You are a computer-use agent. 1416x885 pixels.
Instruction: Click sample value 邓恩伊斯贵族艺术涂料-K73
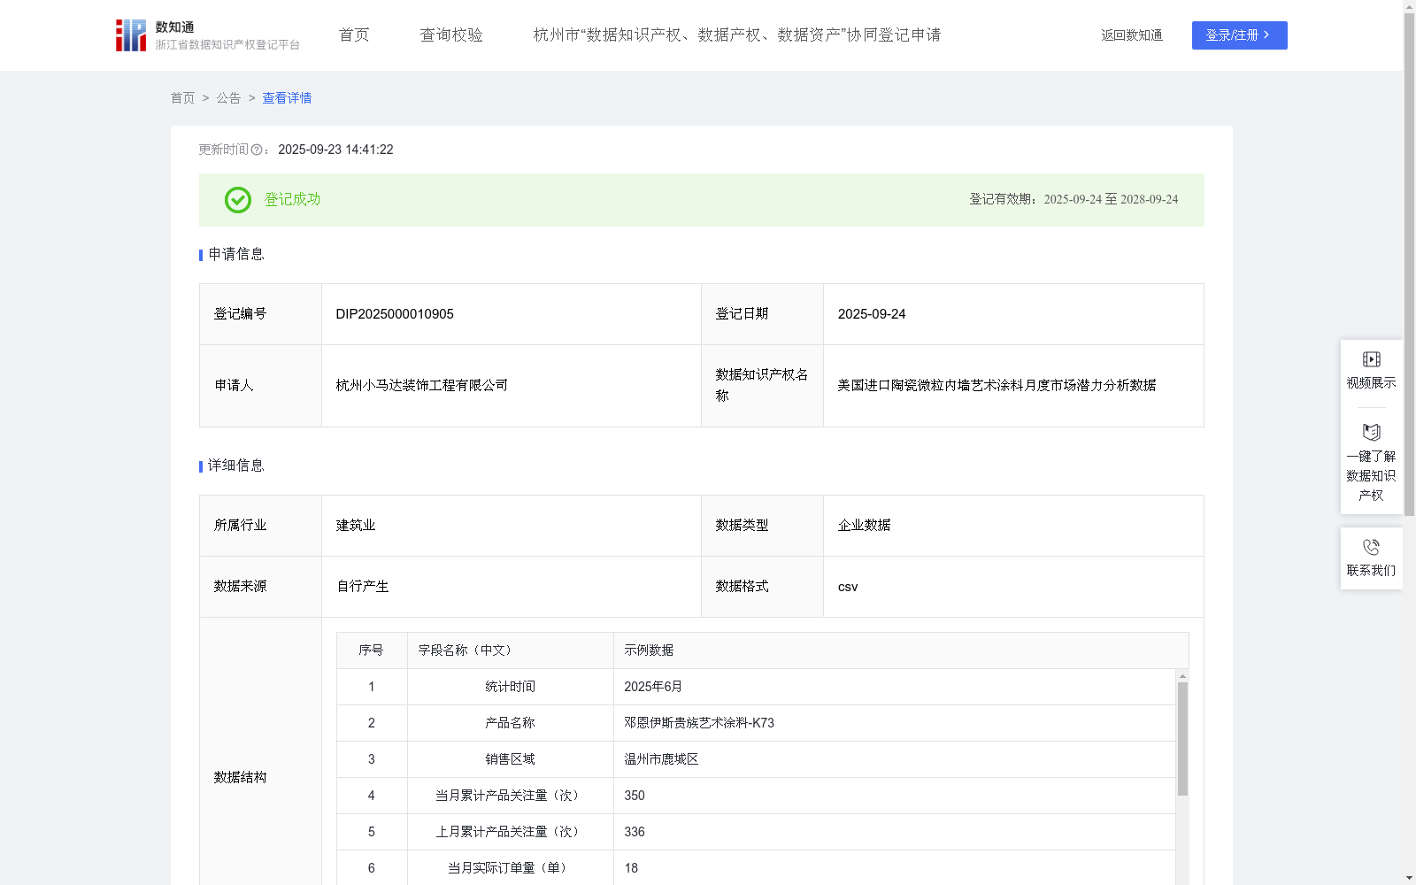[699, 723]
